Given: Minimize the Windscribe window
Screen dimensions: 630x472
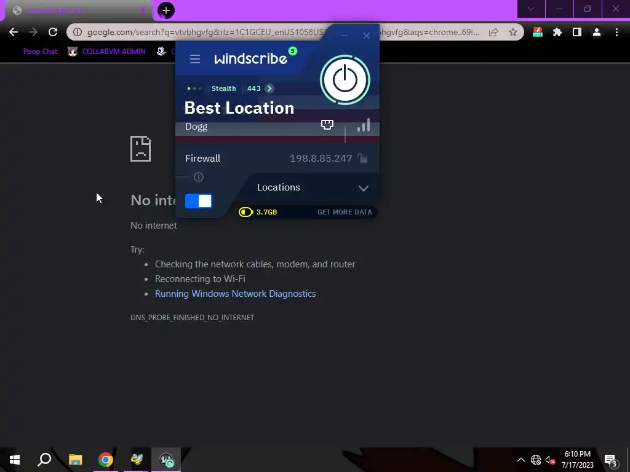Looking at the screenshot, I should (345, 36).
